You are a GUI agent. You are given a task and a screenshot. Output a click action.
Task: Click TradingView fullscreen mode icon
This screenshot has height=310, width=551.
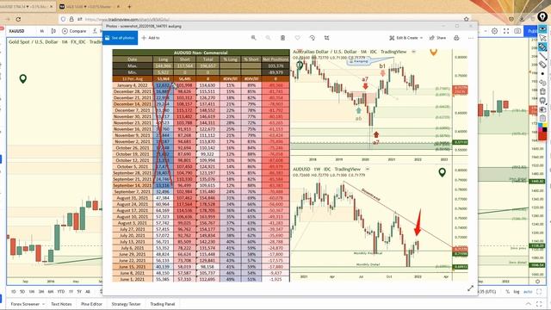506,31
